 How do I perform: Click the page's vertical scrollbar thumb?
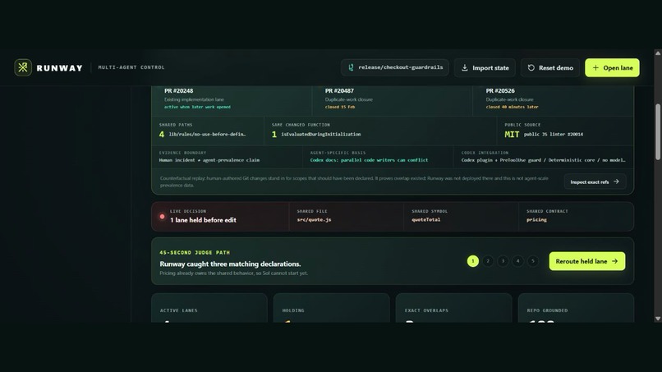point(657,131)
